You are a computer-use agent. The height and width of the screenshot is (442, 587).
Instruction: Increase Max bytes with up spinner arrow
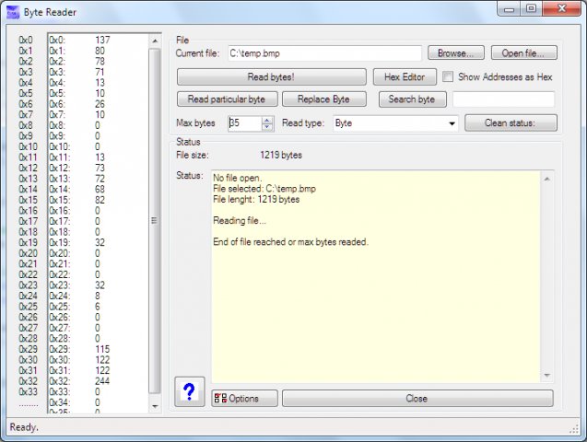coord(267,120)
